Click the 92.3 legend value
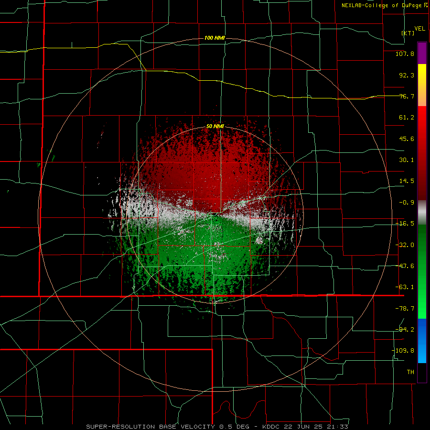430x430 pixels. [x=407, y=75]
